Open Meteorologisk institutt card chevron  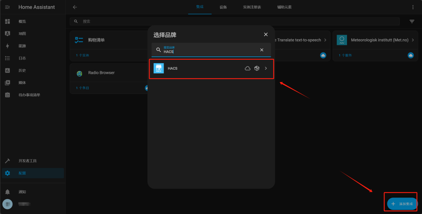[413, 40]
